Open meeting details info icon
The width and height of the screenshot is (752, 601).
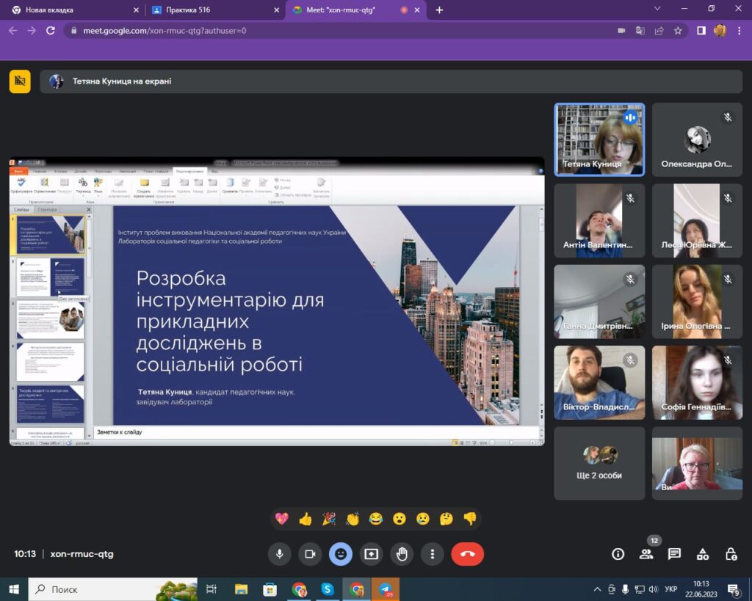coord(618,554)
